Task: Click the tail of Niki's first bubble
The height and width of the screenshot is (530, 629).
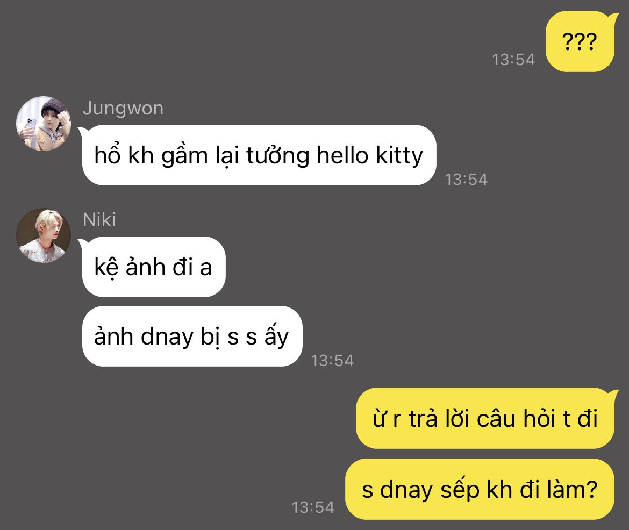Action: click(82, 242)
